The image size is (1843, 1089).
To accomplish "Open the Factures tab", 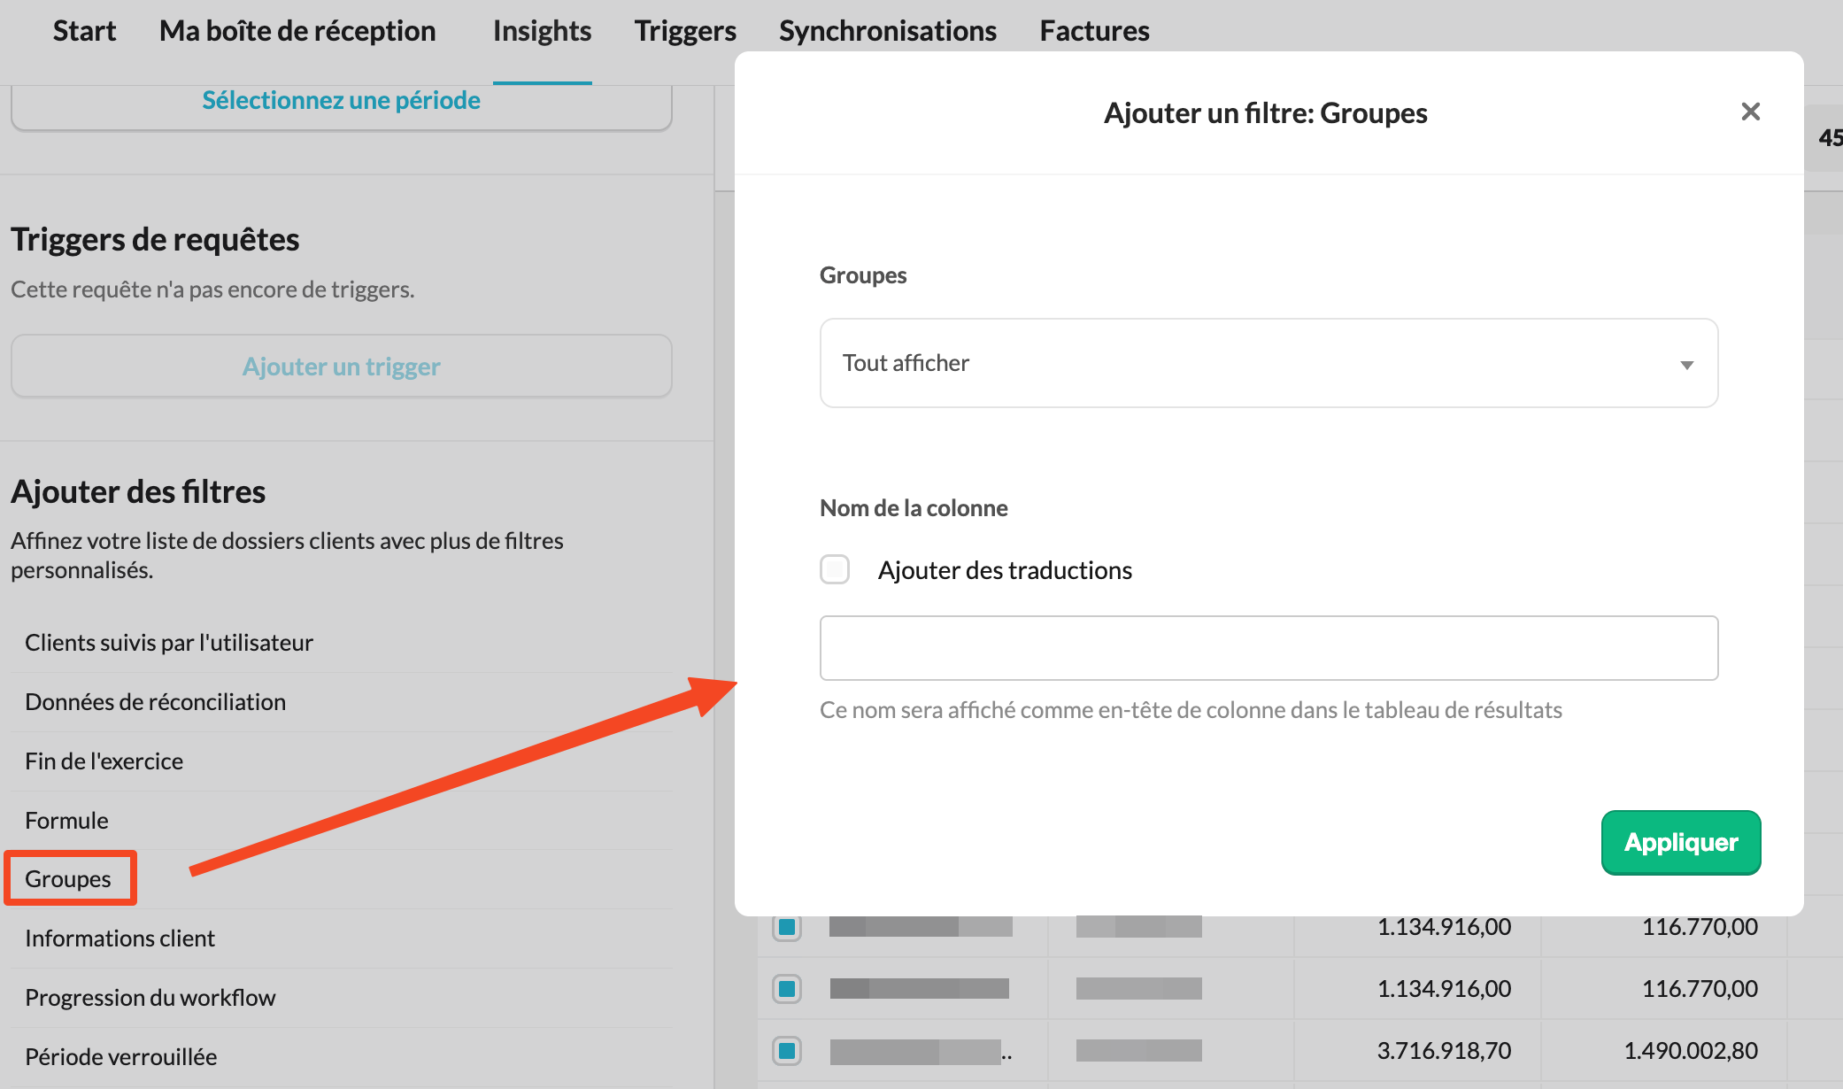I will 1094,31.
